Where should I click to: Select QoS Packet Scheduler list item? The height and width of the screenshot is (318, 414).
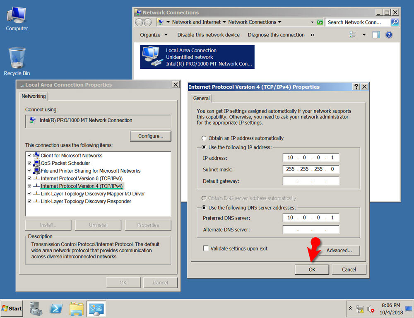click(x=65, y=163)
